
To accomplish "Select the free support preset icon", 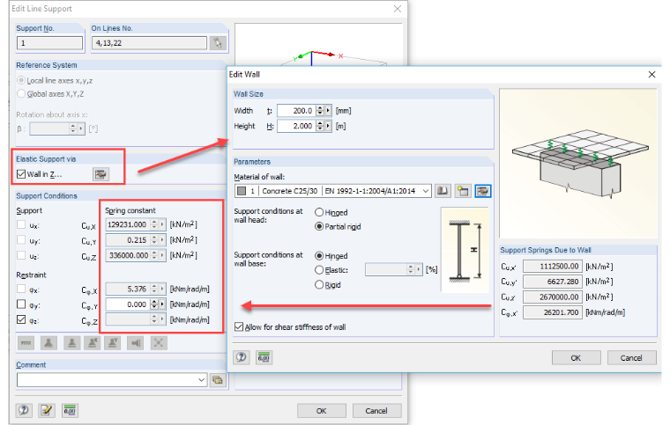I will (x=159, y=343).
